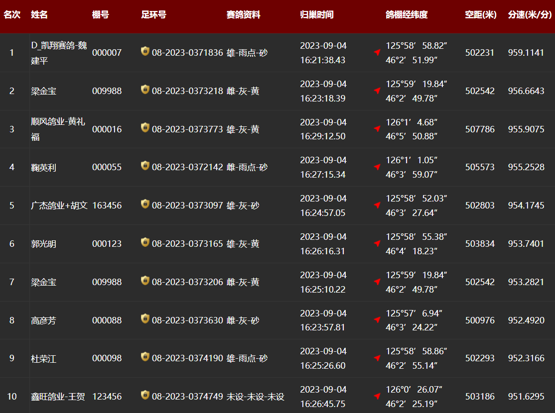Click the red map arrow for 鞠英利's loft
This screenshot has width=555, height=413.
pyautogui.click(x=377, y=167)
